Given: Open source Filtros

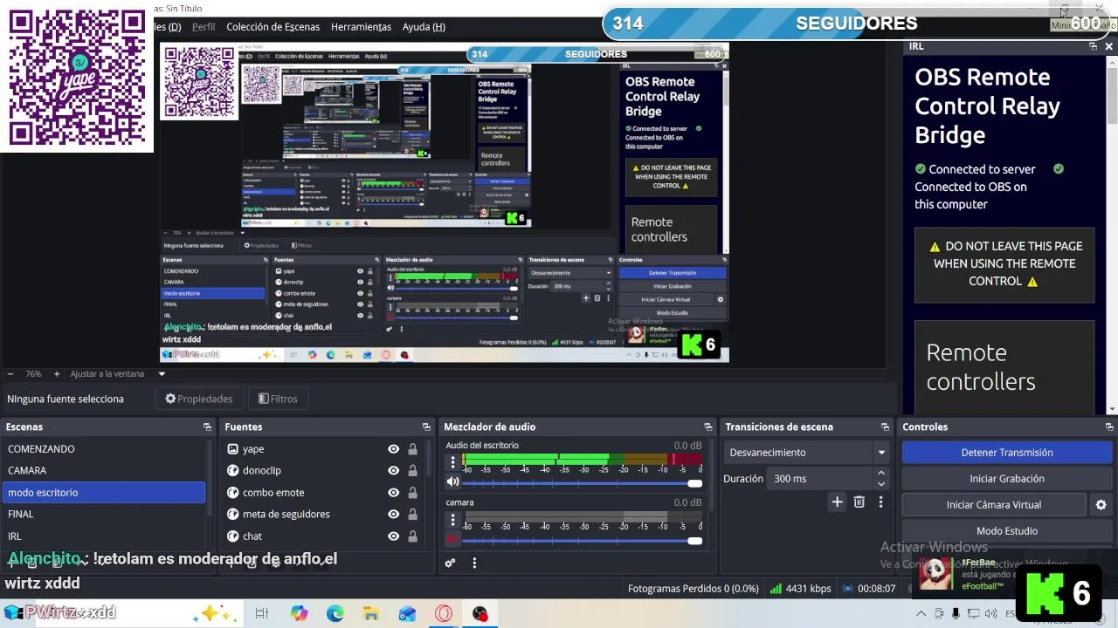Looking at the screenshot, I should pyautogui.click(x=278, y=399).
